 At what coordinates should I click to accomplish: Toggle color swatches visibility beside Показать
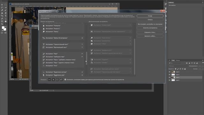coord(53,80)
